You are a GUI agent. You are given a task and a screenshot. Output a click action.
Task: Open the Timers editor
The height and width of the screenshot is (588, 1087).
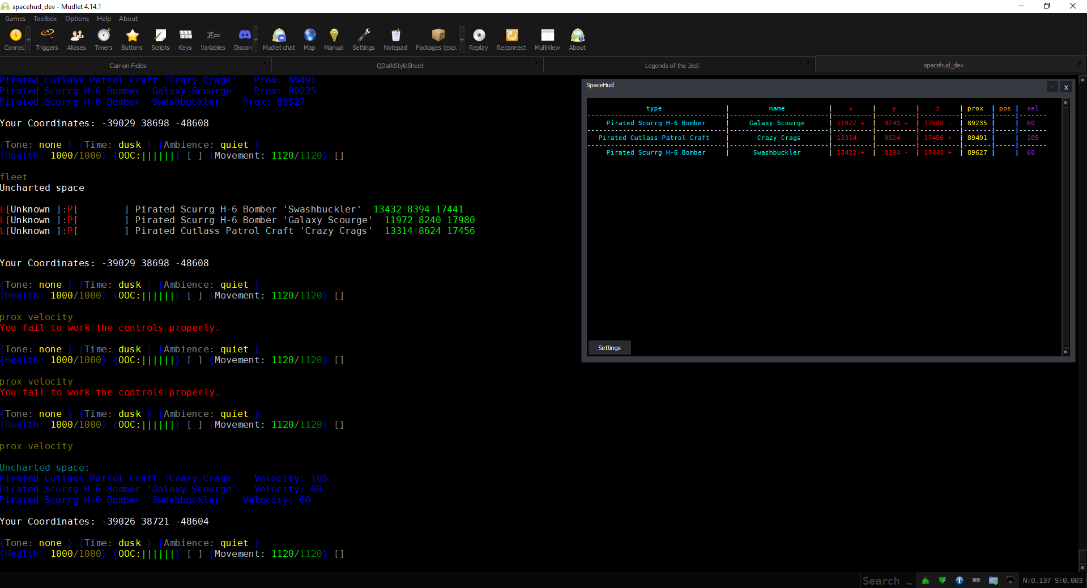coord(103,39)
